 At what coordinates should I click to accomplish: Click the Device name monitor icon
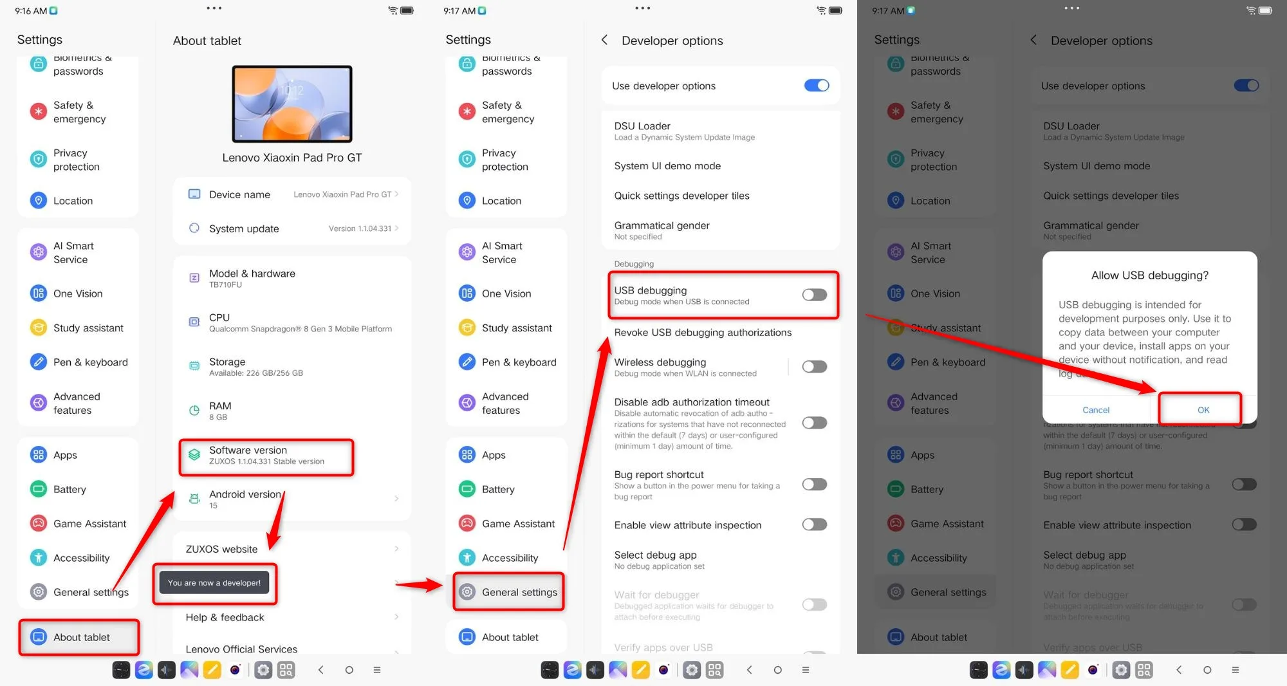pos(194,194)
